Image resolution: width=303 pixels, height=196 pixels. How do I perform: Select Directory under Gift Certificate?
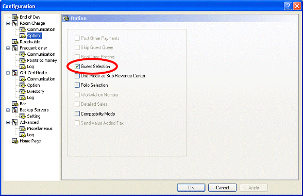tap(36, 91)
